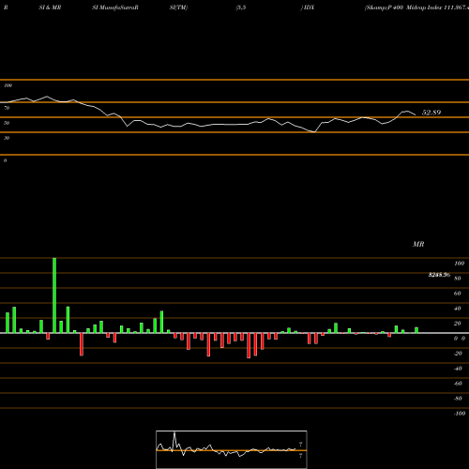
Task: Click the 0 label on RSI axis
Action: coord(6,160)
